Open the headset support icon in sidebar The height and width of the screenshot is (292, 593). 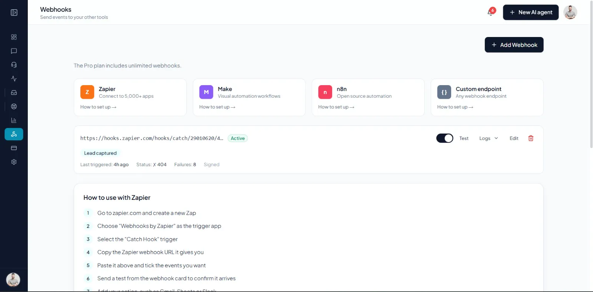click(x=14, y=65)
